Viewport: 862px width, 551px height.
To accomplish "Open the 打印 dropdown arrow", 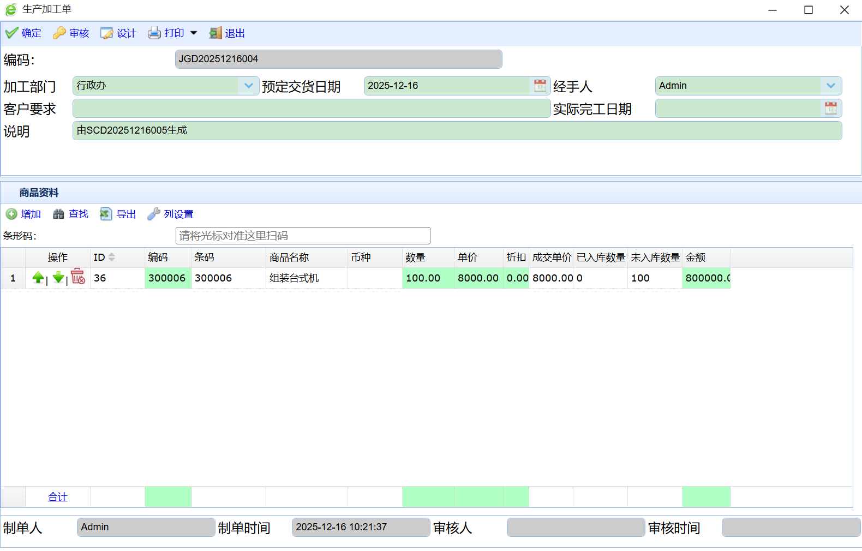I will (194, 33).
